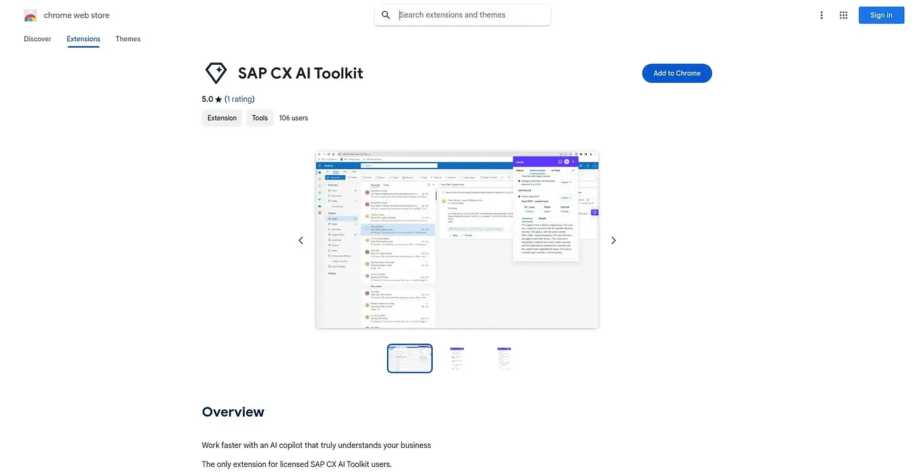Go to the Themes tab
The width and height of the screenshot is (914, 476).
click(128, 39)
